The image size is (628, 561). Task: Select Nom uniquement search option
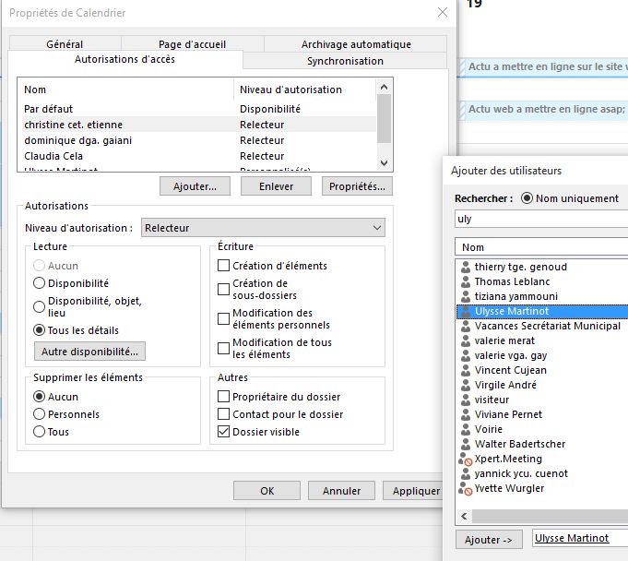[527, 198]
